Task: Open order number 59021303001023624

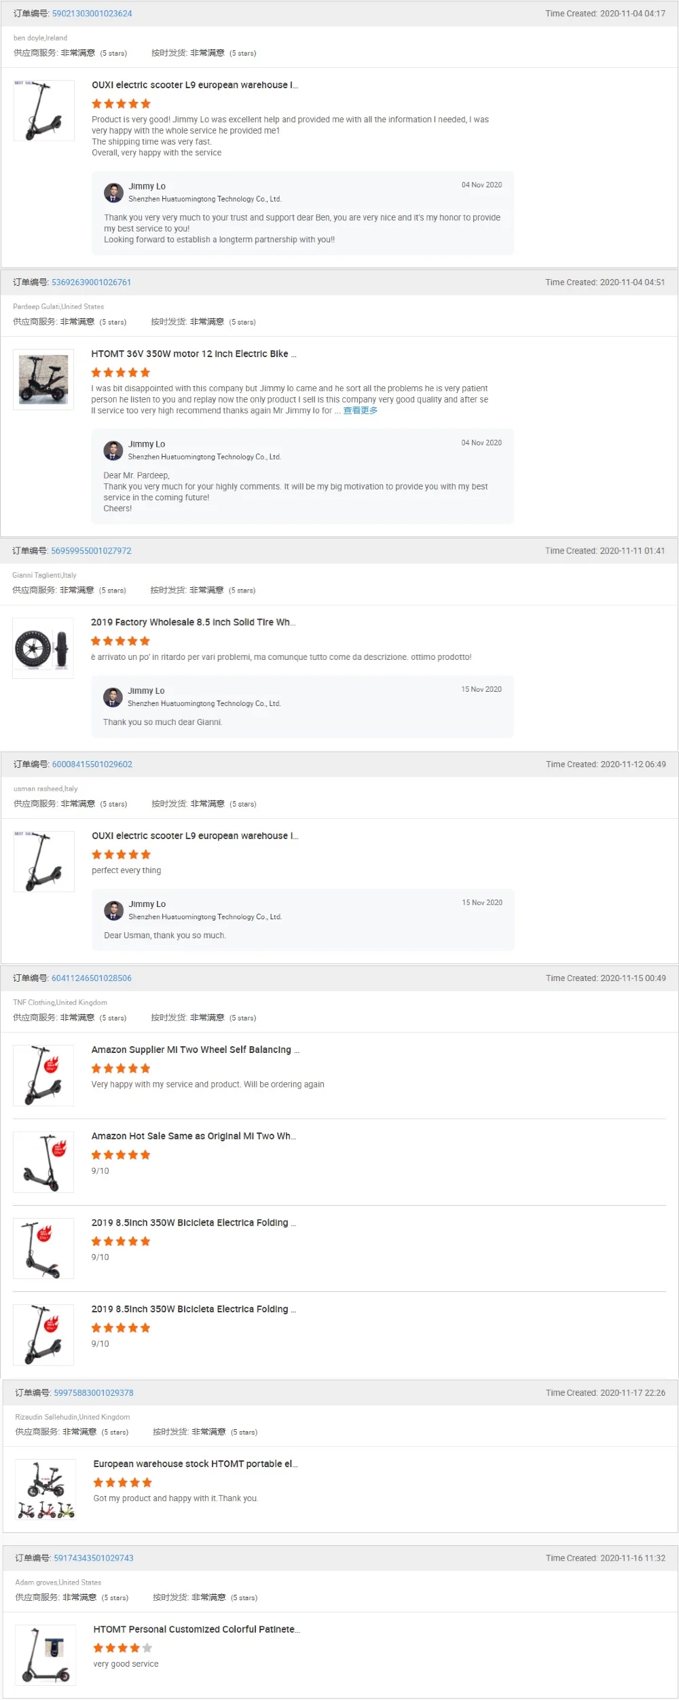Action: 92,14
